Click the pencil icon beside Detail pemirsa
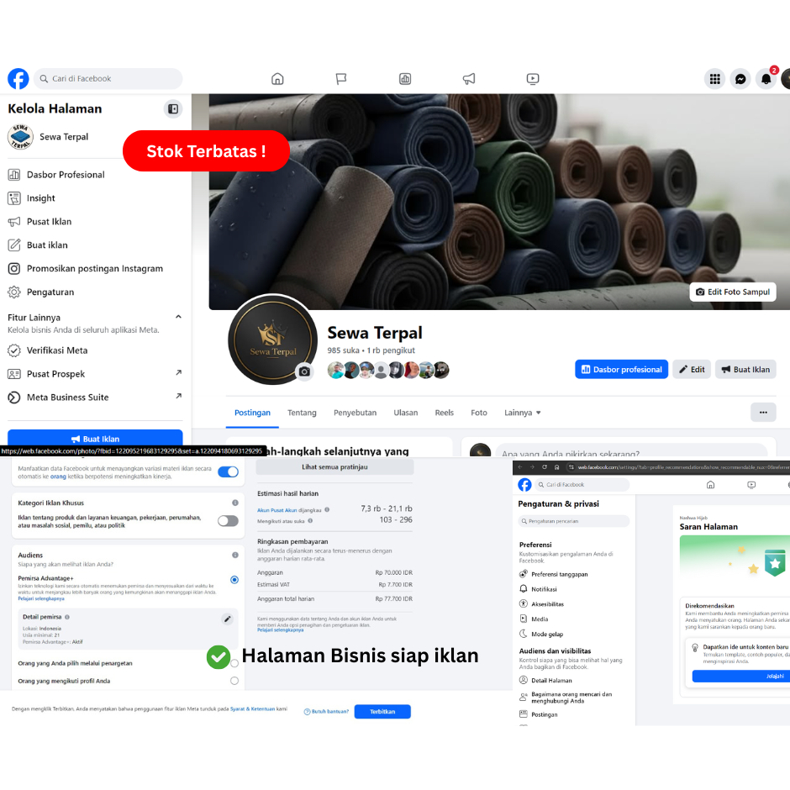The width and height of the screenshot is (790, 790). [225, 618]
